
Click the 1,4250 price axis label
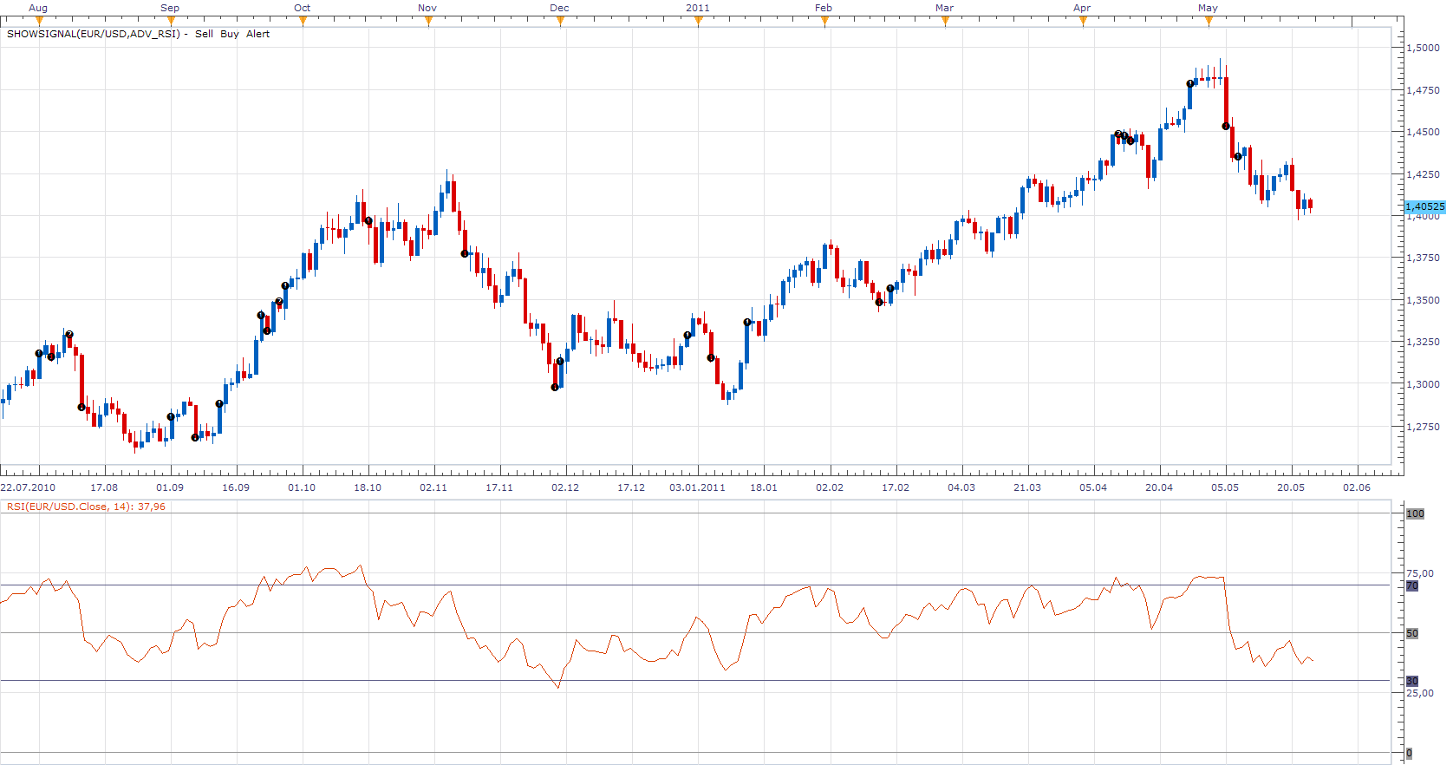1424,174
